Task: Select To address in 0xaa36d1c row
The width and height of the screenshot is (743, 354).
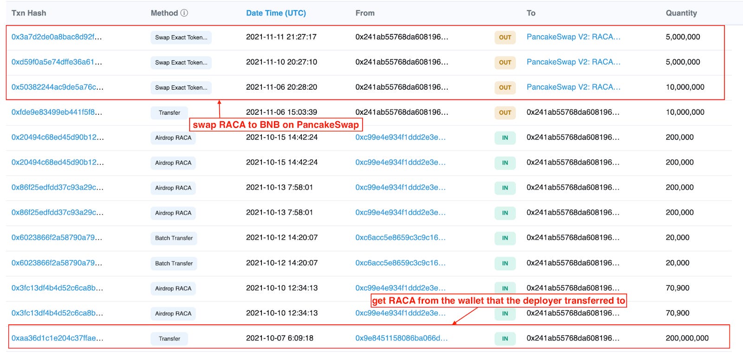Action: pos(573,338)
